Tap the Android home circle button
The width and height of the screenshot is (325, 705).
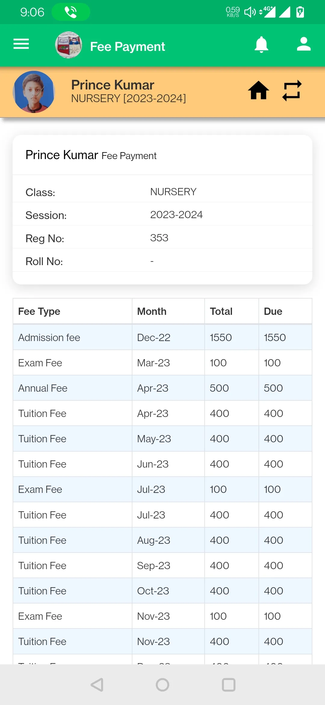(162, 685)
